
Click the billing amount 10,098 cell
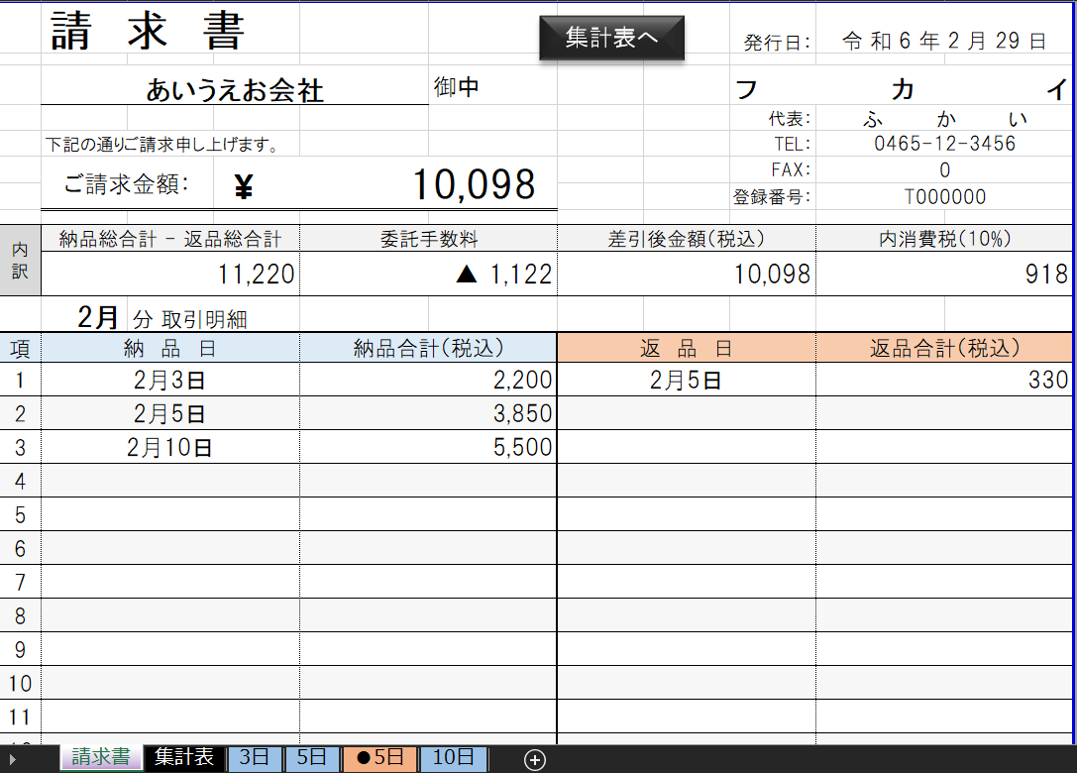(474, 185)
